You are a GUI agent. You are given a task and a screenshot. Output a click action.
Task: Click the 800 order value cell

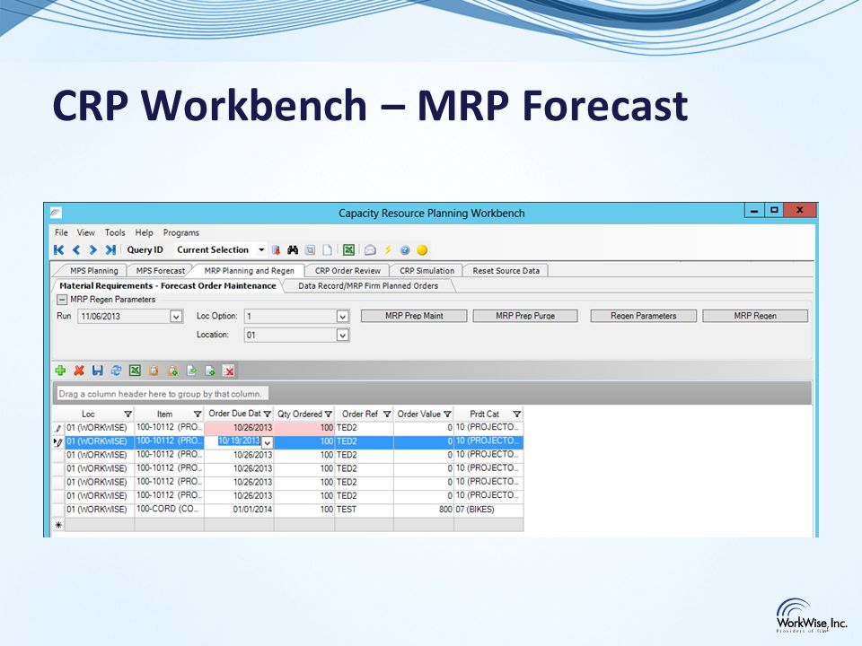click(x=423, y=510)
